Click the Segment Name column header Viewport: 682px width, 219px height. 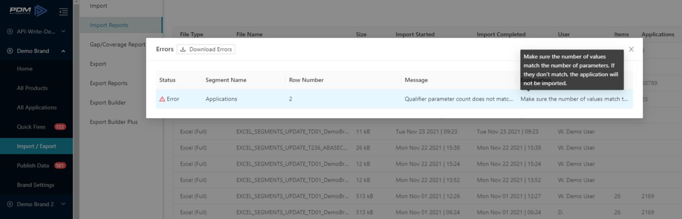pyautogui.click(x=226, y=80)
